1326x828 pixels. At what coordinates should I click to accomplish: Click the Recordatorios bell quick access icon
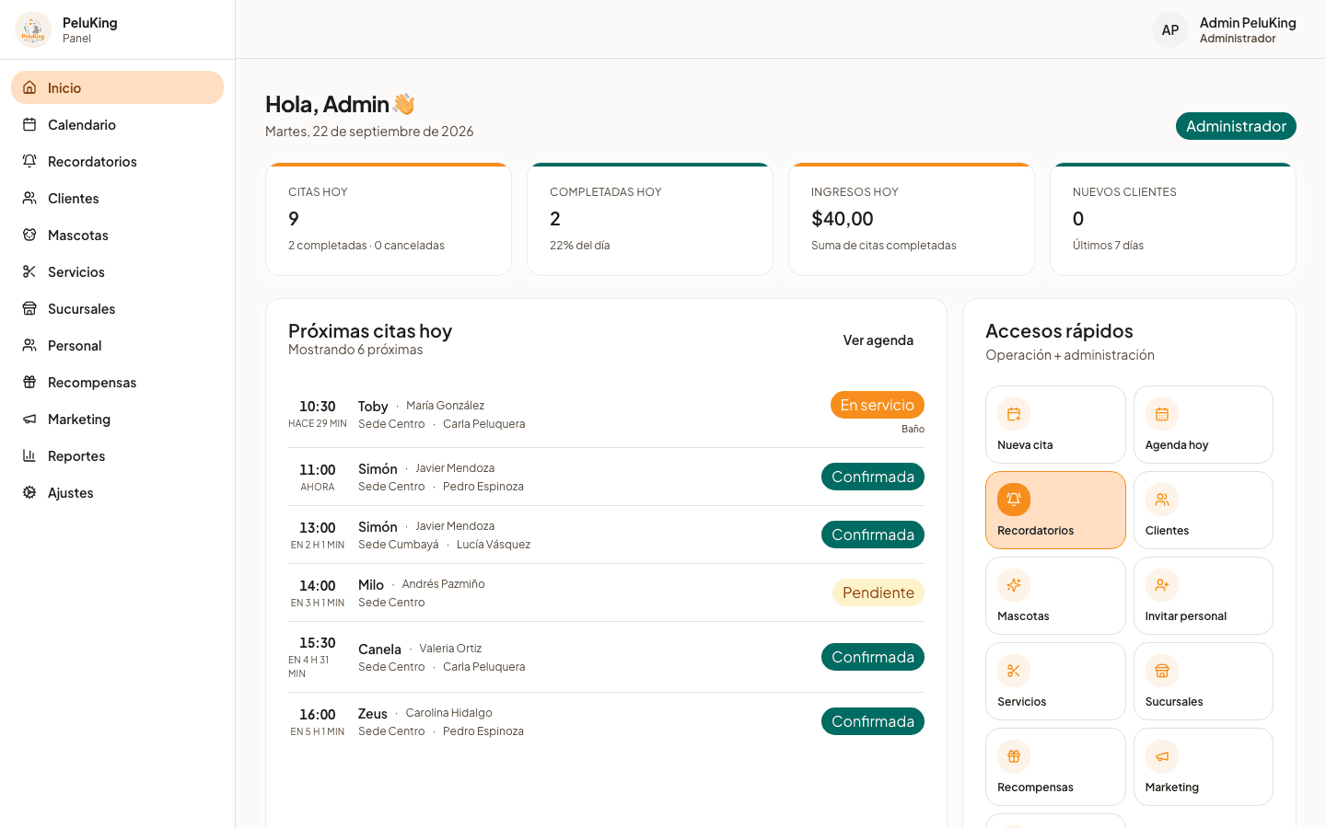click(x=1014, y=500)
